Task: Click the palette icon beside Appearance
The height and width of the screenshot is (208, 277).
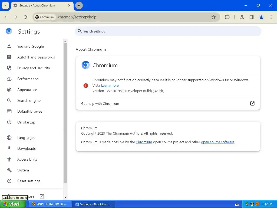Action: (9, 90)
